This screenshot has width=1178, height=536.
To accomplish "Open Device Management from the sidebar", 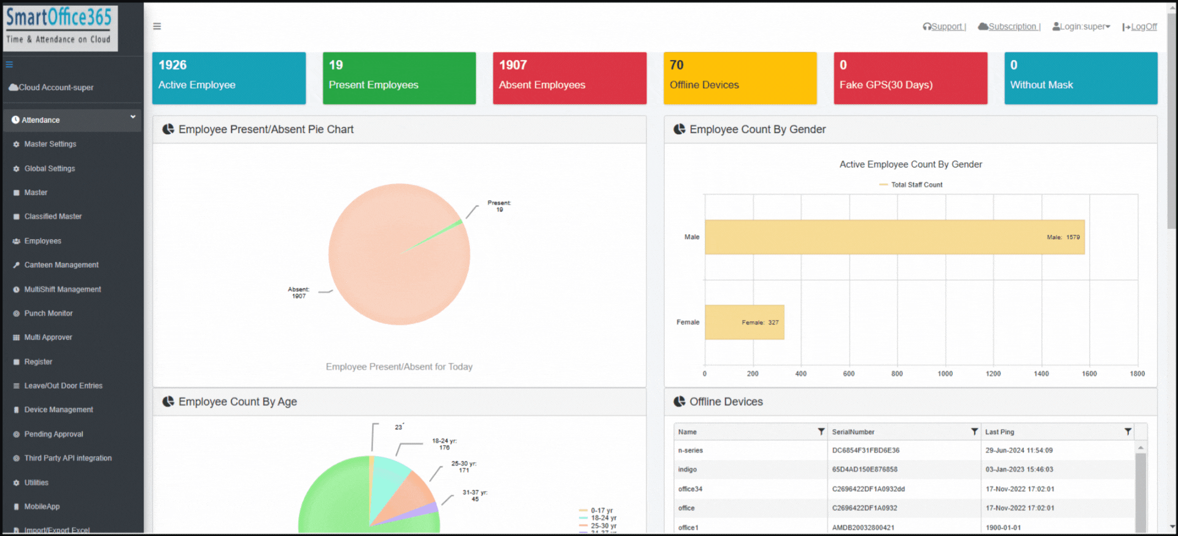I will click(58, 410).
